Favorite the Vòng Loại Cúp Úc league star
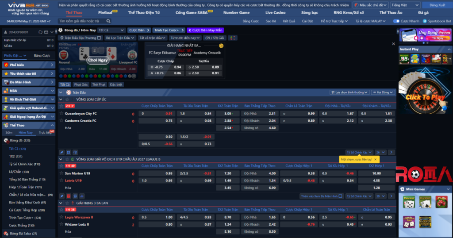This screenshot has height=238, width=453. coord(67,100)
